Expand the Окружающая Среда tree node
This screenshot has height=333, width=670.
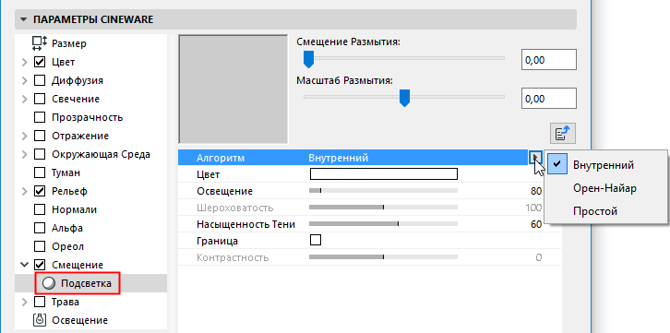24,155
